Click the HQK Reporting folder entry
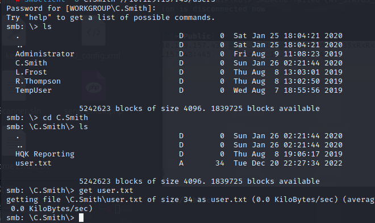This screenshot has width=375, height=223. tap(45, 154)
